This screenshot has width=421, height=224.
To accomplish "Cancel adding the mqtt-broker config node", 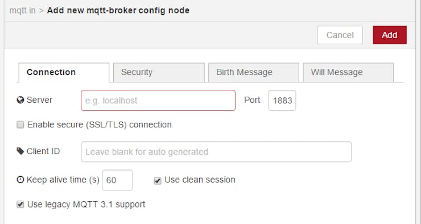I will (x=340, y=35).
